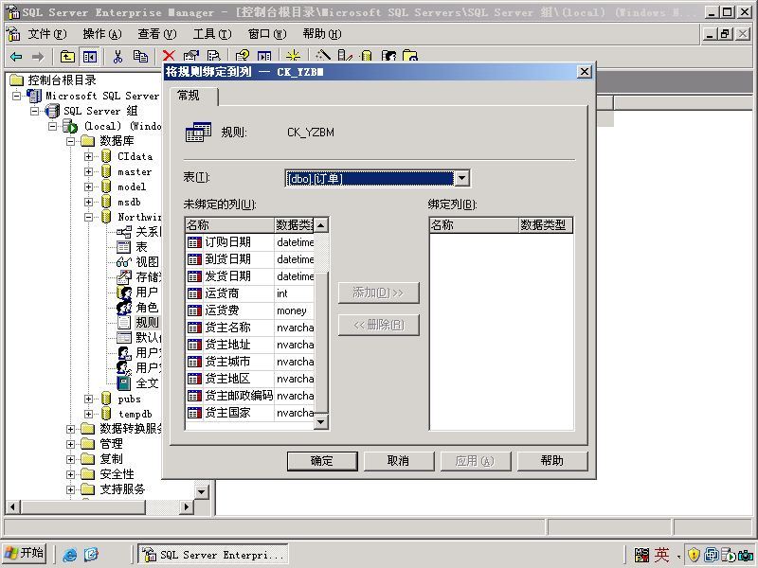This screenshot has height=568, width=758.
Task: Click the wizard wand toolbar icon
Action: click(322, 56)
